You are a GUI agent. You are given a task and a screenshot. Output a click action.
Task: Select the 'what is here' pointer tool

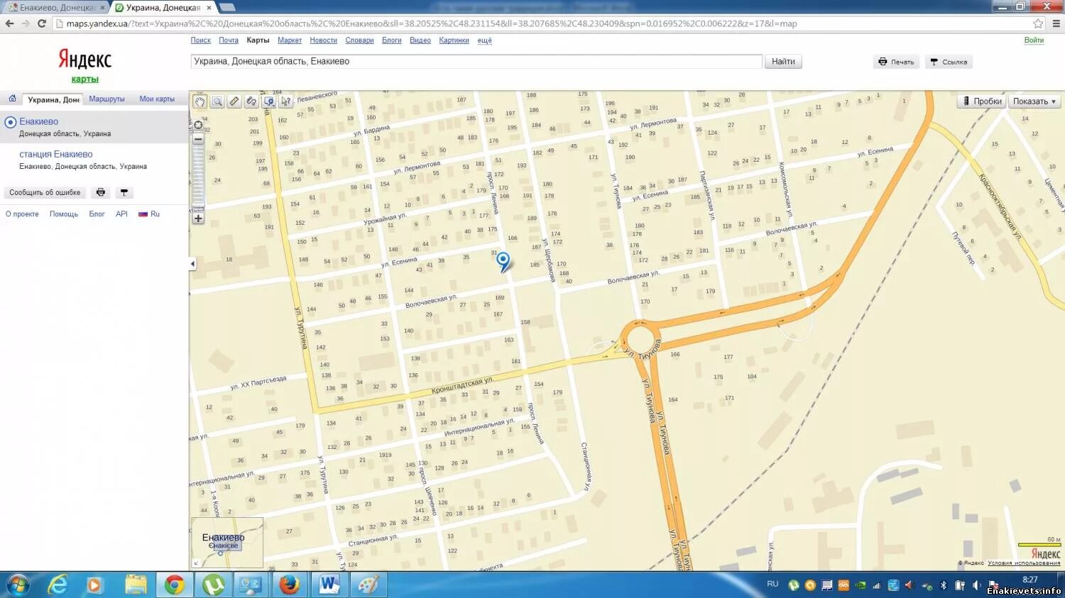click(x=285, y=101)
